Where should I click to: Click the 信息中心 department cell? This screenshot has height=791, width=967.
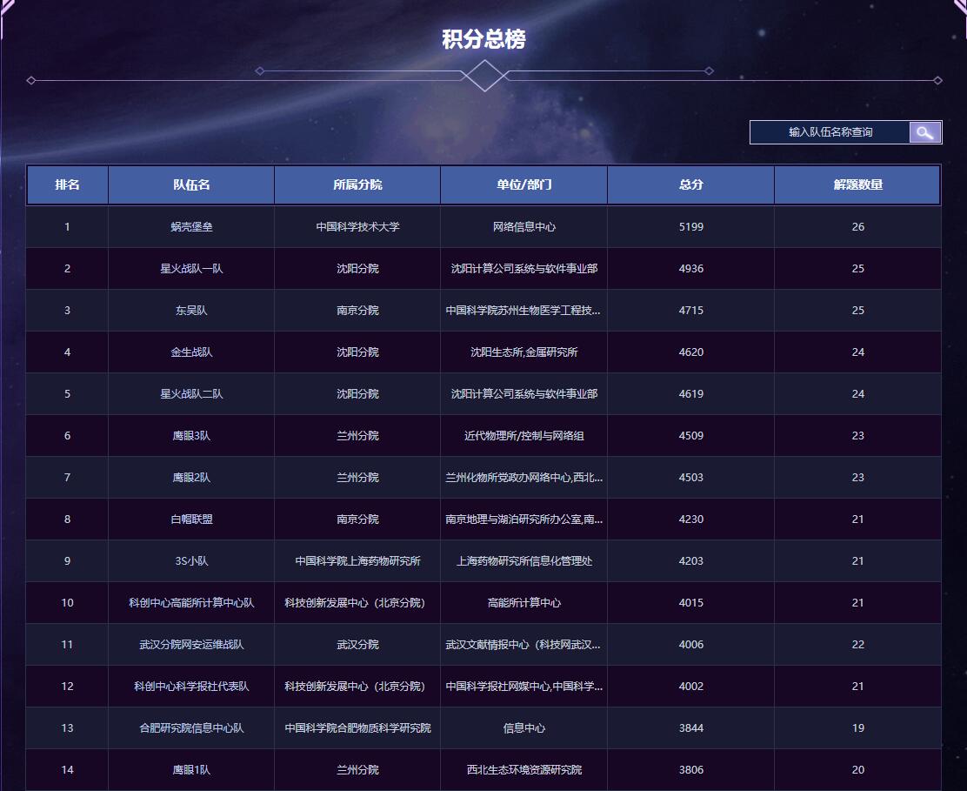(x=524, y=728)
